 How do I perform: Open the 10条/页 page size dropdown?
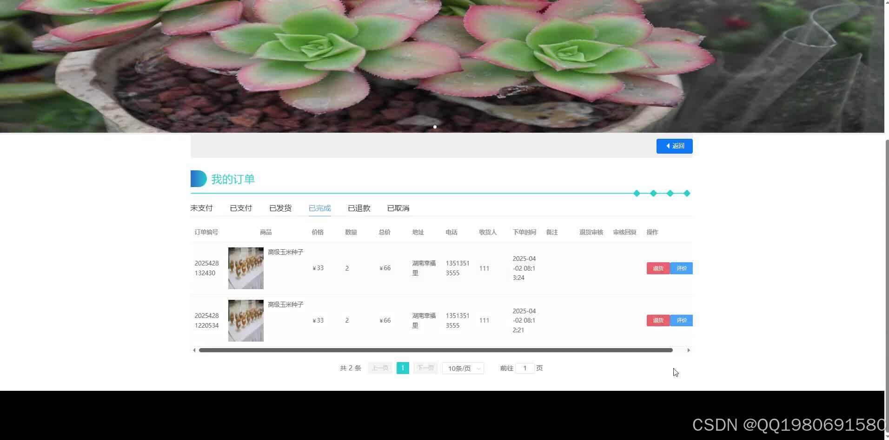462,368
